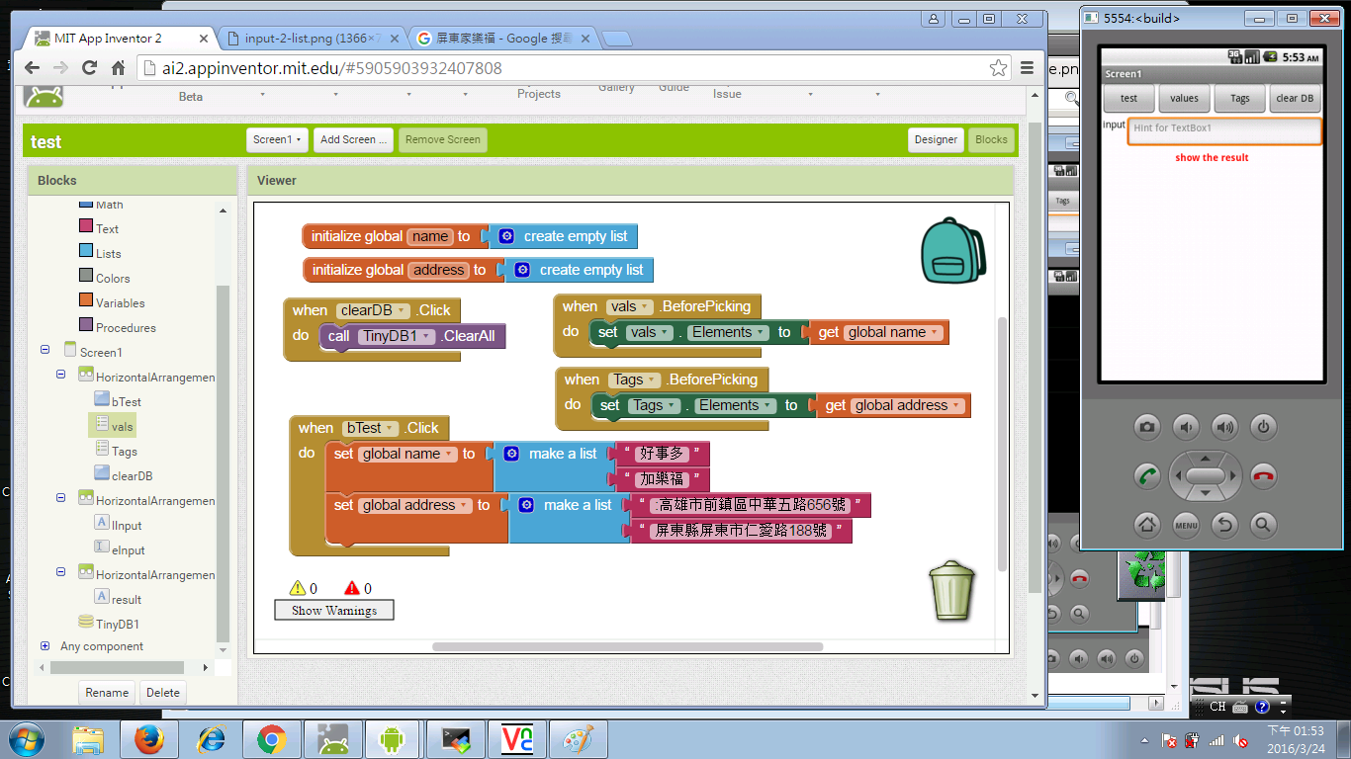The height and width of the screenshot is (759, 1351).
Task: Open the Screen1 dropdown selector
Action: pos(276,140)
